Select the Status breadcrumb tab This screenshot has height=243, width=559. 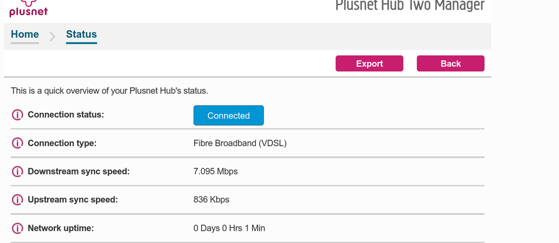click(81, 35)
